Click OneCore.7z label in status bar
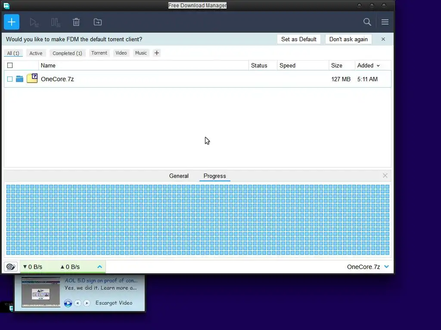 363,267
